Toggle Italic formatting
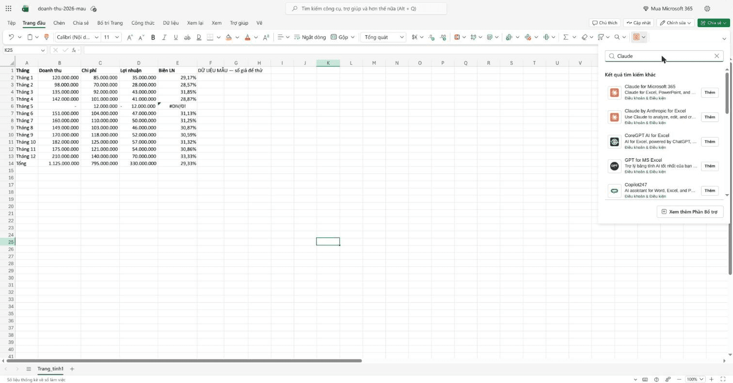 [x=164, y=37]
